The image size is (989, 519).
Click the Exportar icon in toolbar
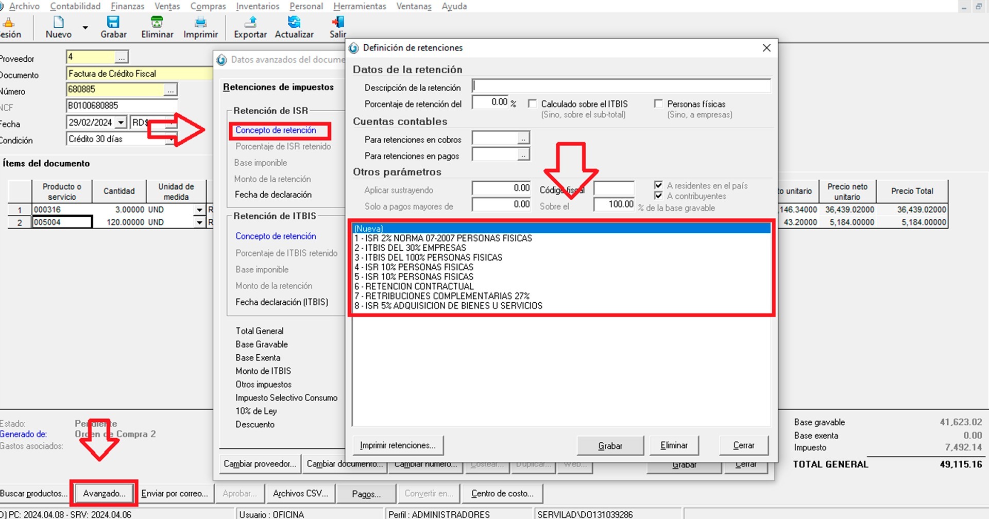(x=250, y=23)
